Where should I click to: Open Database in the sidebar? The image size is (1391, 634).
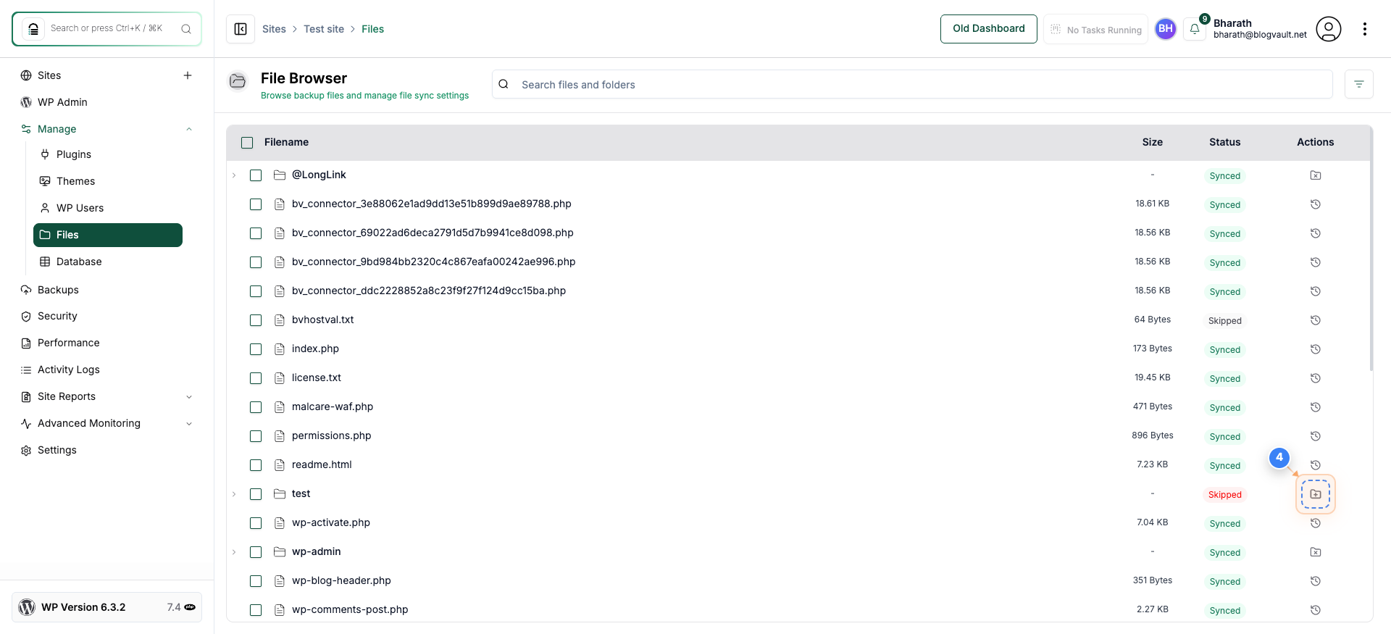[x=108, y=262]
